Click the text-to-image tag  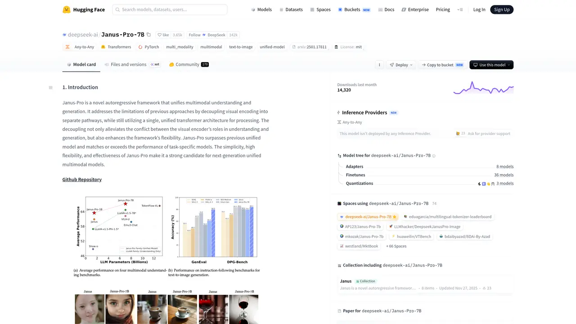241,47
